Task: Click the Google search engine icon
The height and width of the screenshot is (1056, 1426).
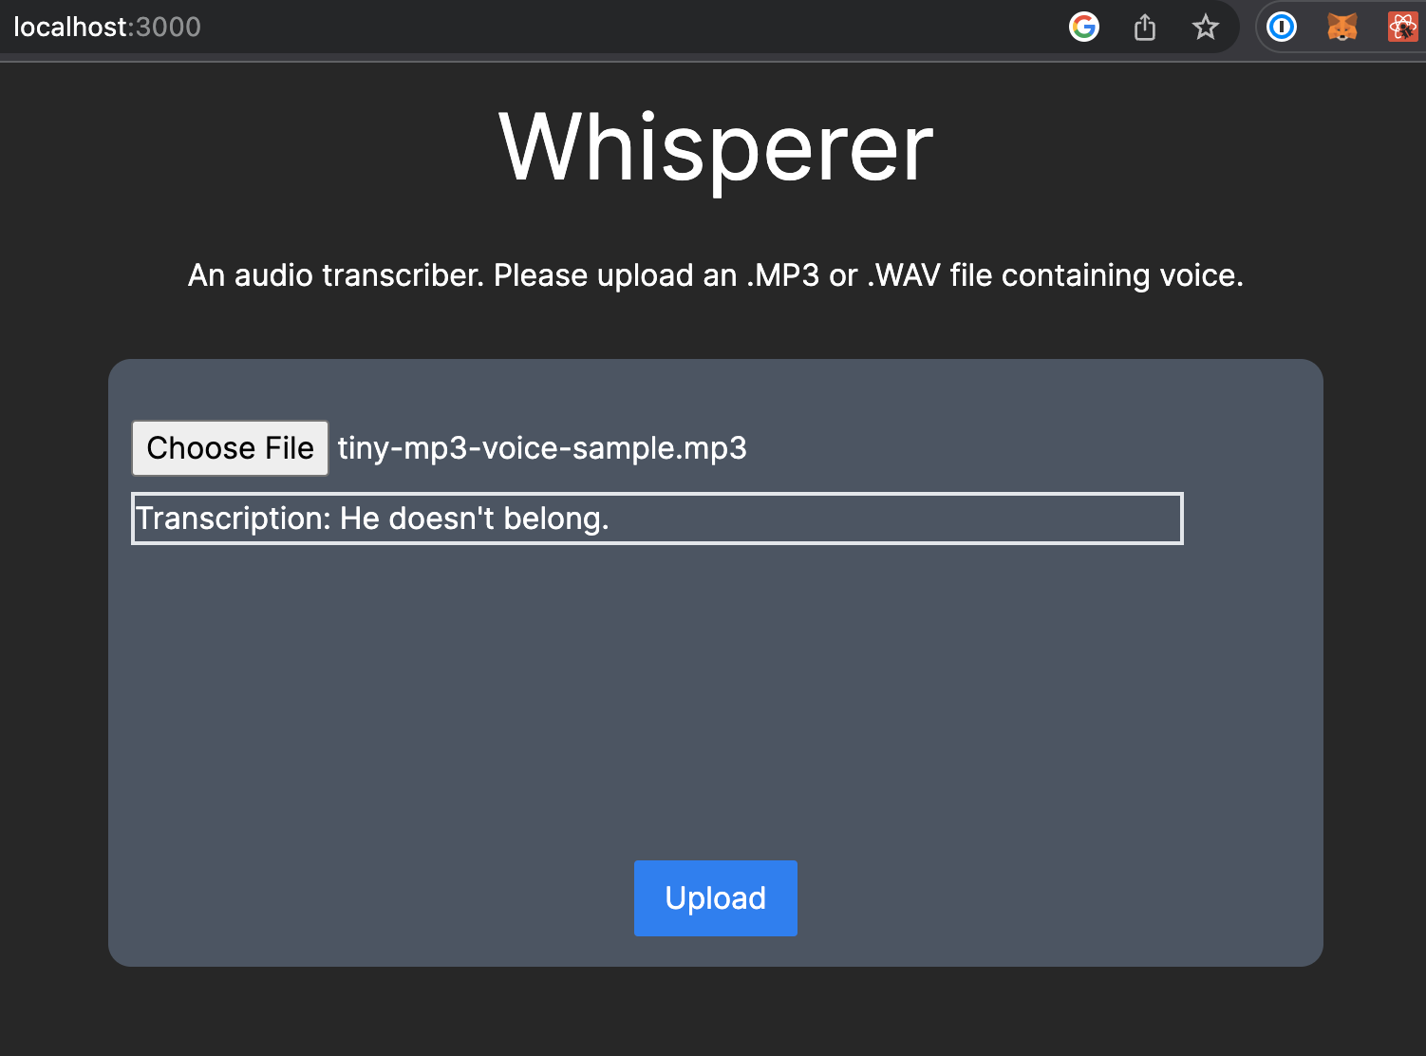Action: pyautogui.click(x=1083, y=27)
